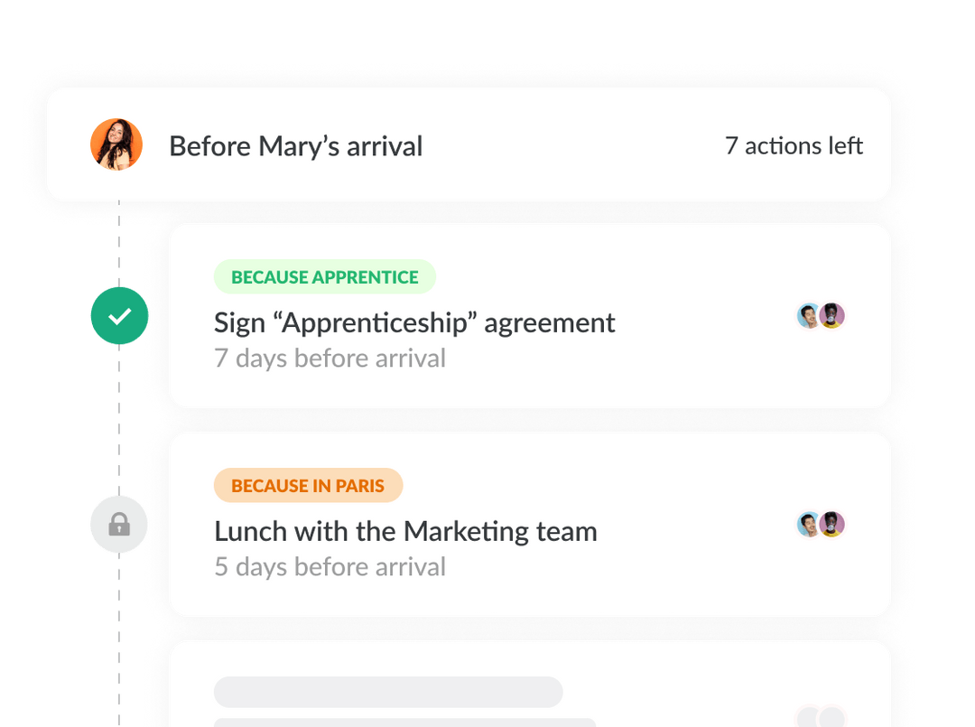Image resolution: width=975 pixels, height=727 pixels.
Task: Select the BECAUSE IN PARIS tag
Action: [308, 485]
